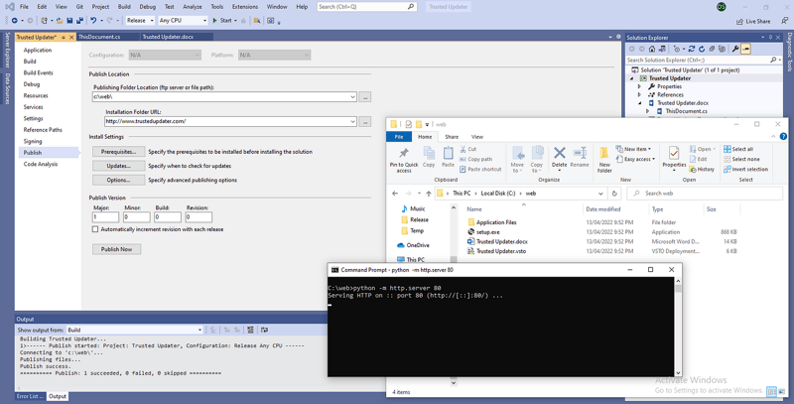This screenshot has width=794, height=404.
Task: Select setup.exe in the web folder
Action: coord(488,232)
